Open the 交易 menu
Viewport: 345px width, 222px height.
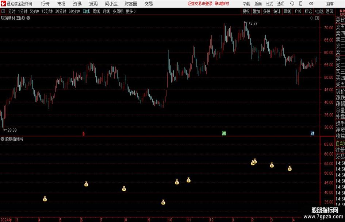[x=149, y=4]
